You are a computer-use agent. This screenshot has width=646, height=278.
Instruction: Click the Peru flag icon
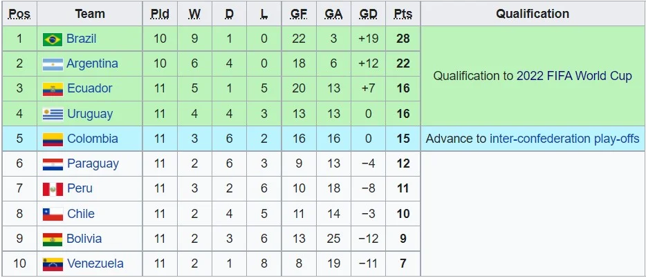[x=53, y=188]
